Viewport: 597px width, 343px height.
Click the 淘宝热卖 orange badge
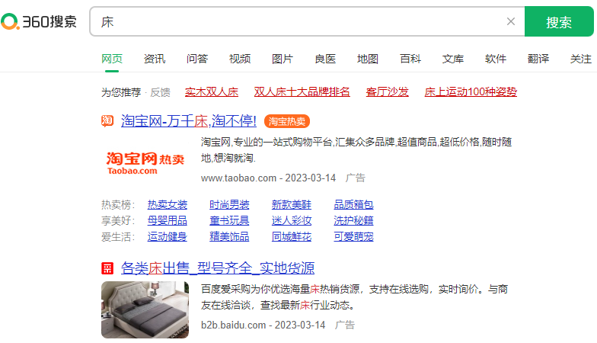pos(286,122)
